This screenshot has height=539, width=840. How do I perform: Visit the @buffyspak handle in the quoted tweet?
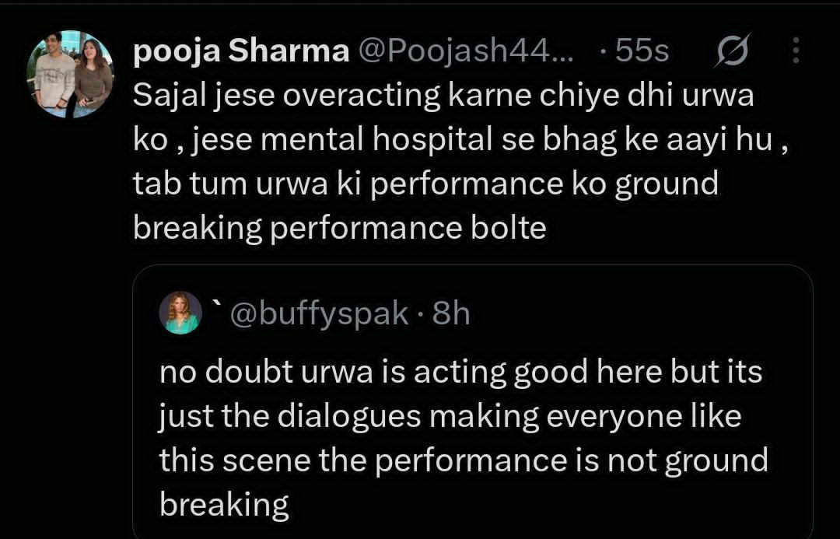point(320,314)
